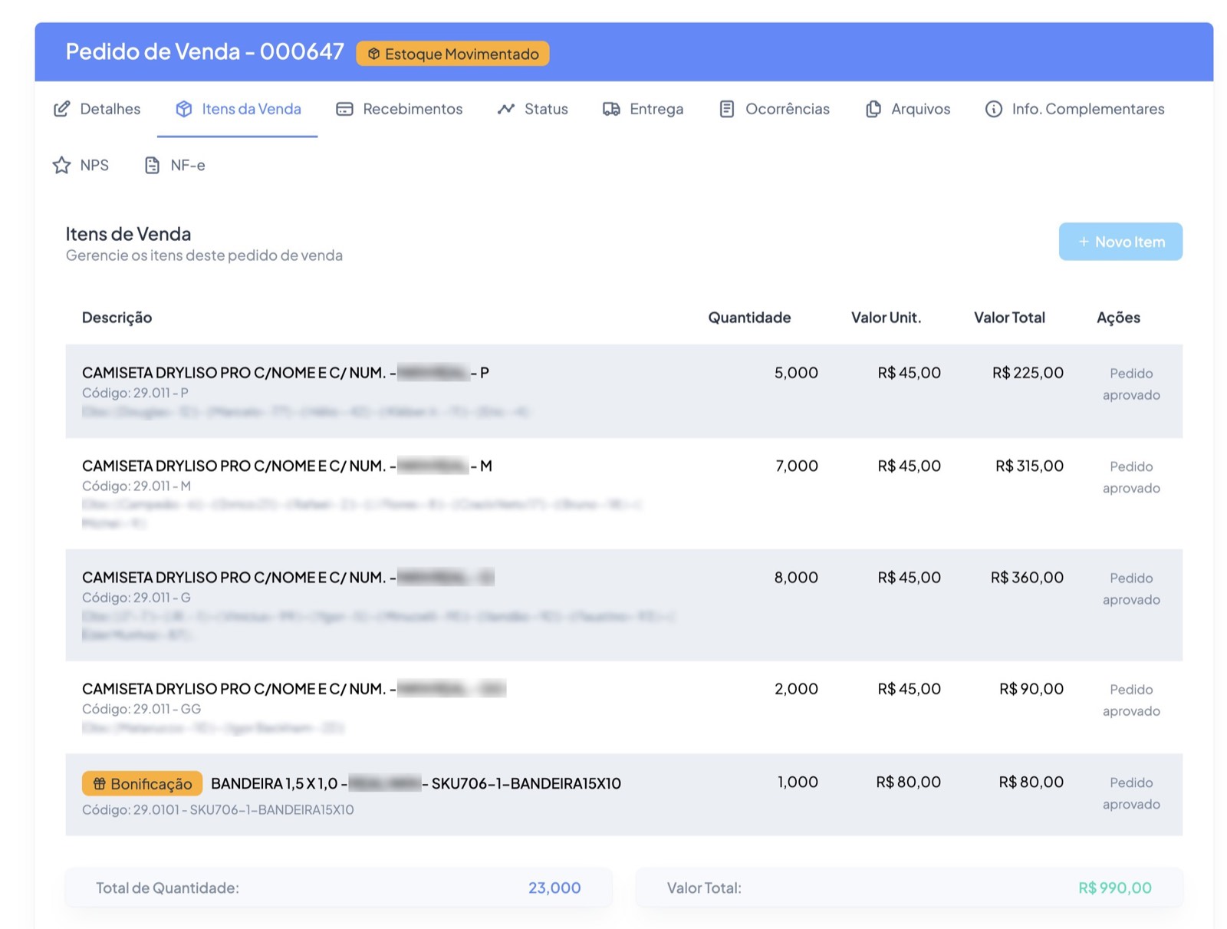Click the star icon beside NPS
This screenshot has height=929, width=1227.
[x=61, y=165]
